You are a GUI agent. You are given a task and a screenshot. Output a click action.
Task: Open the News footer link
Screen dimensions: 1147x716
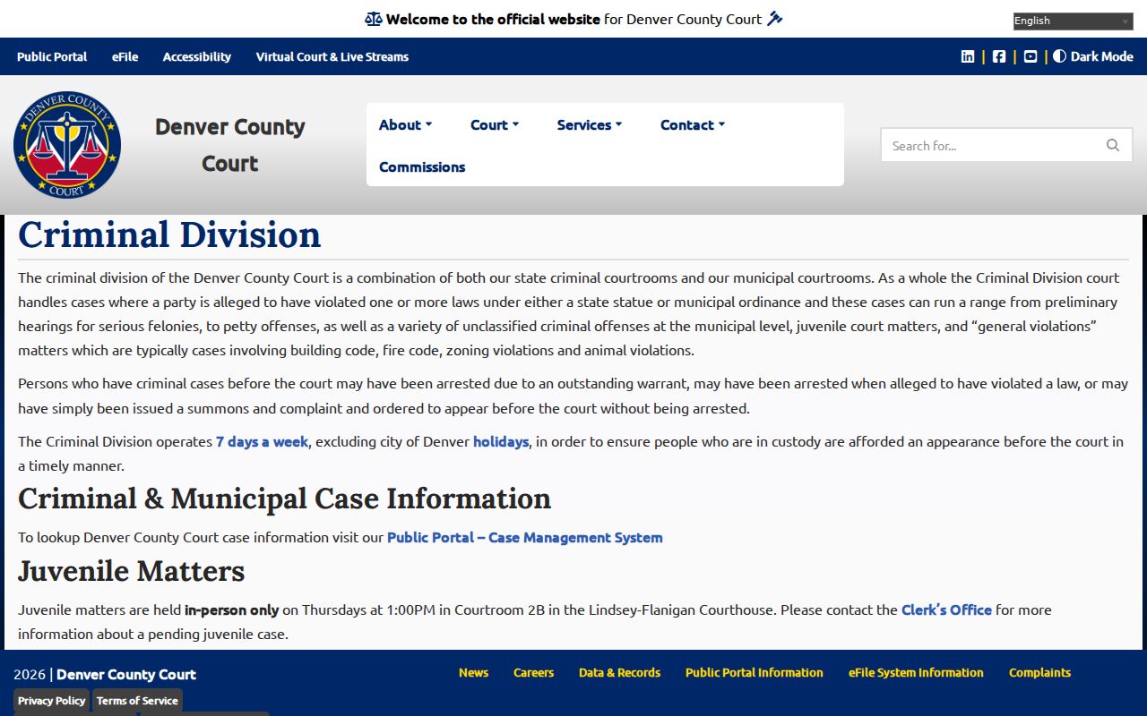[x=474, y=673]
